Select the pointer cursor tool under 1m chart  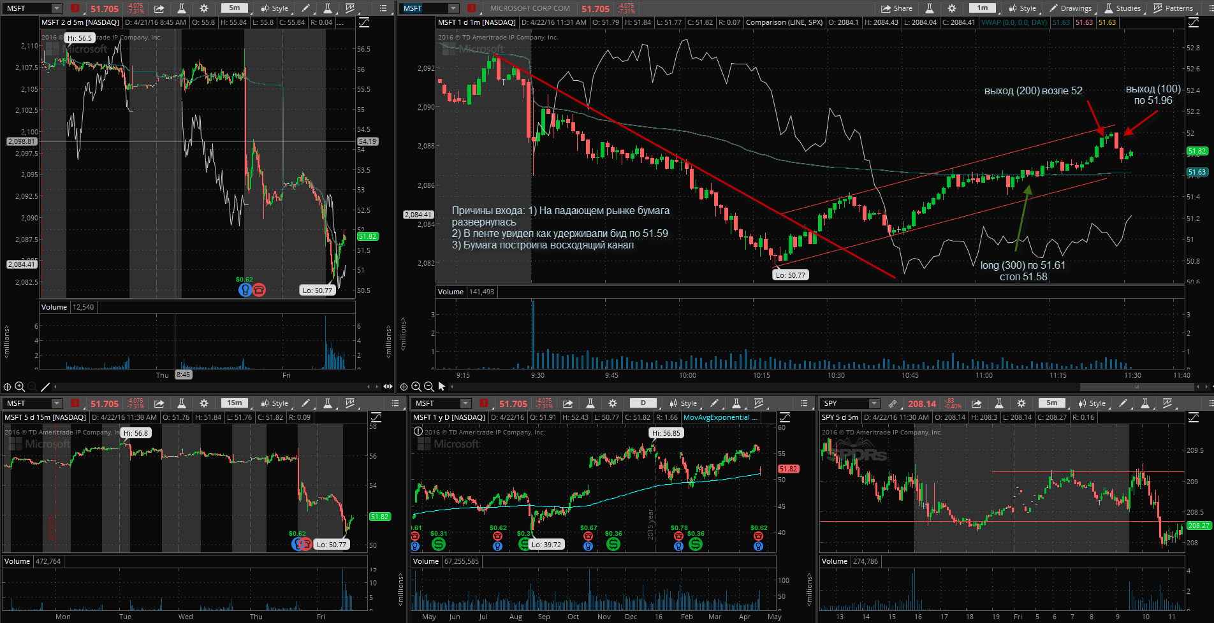point(442,387)
